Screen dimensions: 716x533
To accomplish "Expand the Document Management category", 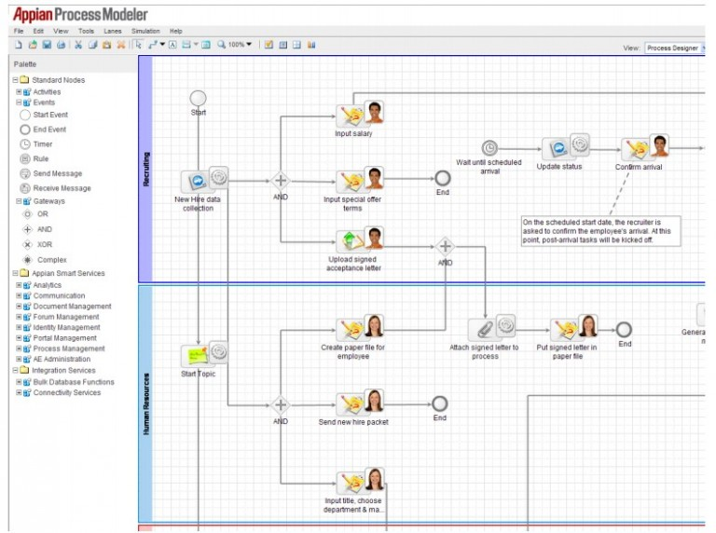I will pyautogui.click(x=19, y=307).
